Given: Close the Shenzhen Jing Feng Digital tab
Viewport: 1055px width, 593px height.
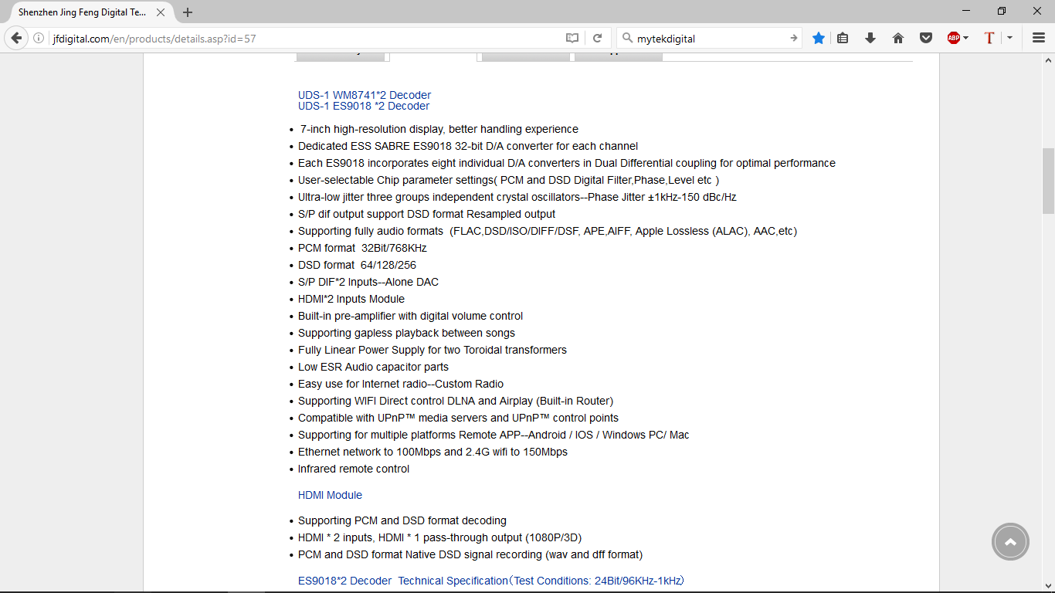Looking at the screenshot, I should [161, 12].
